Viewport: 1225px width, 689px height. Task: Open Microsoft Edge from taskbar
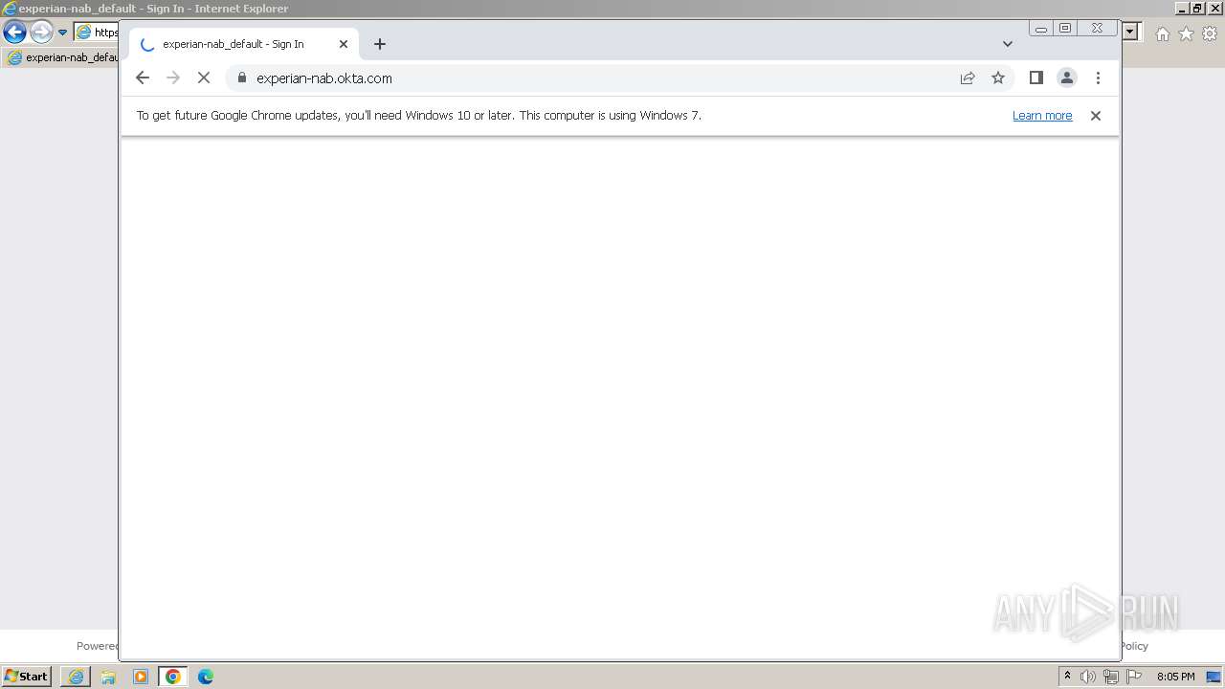tap(206, 677)
